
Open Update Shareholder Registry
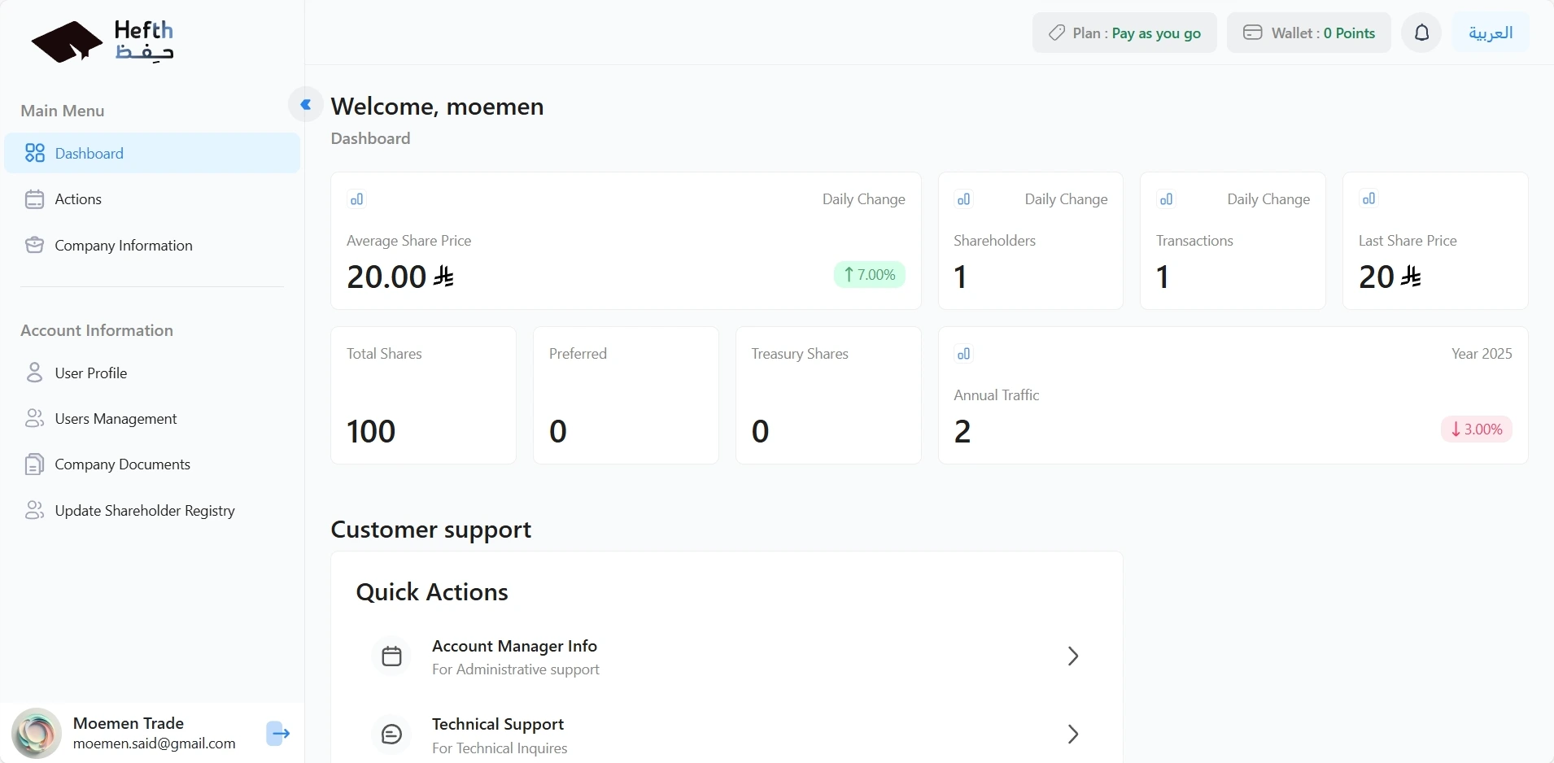click(145, 511)
